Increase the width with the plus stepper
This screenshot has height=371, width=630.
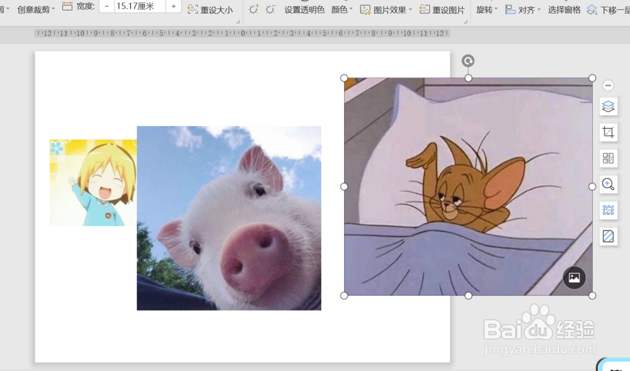point(174,6)
